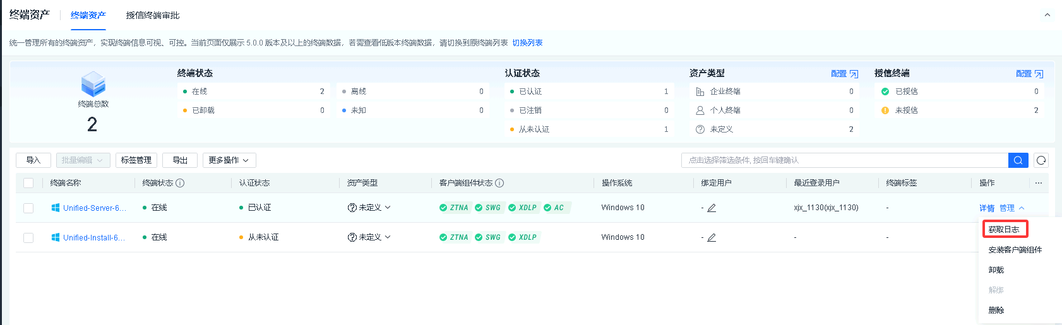
Task: Click info icon beside 终端状态 column header
Action: point(180,183)
